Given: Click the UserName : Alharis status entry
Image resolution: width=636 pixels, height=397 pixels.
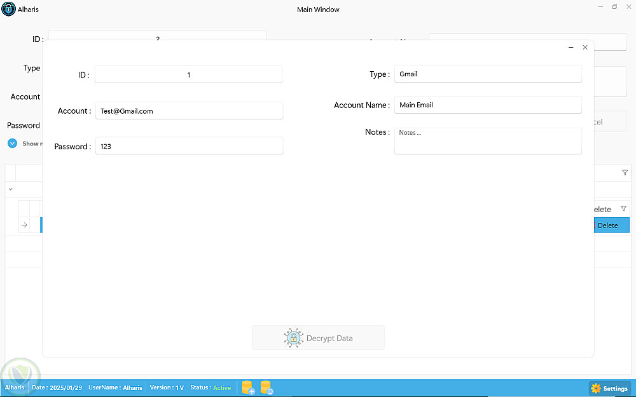Looking at the screenshot, I should (115, 387).
